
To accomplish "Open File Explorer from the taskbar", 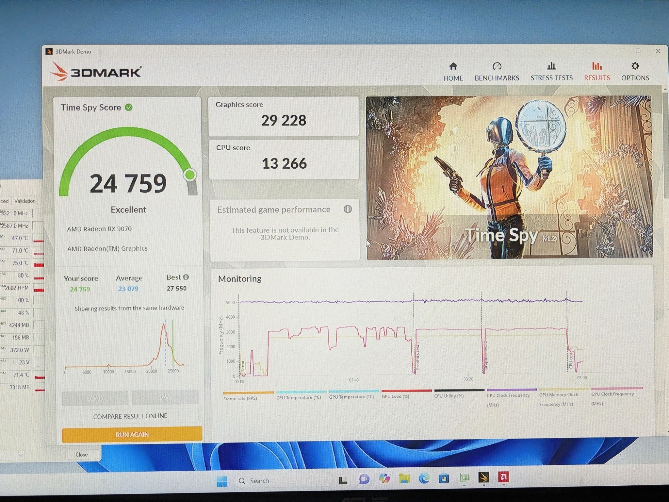I will (404, 479).
